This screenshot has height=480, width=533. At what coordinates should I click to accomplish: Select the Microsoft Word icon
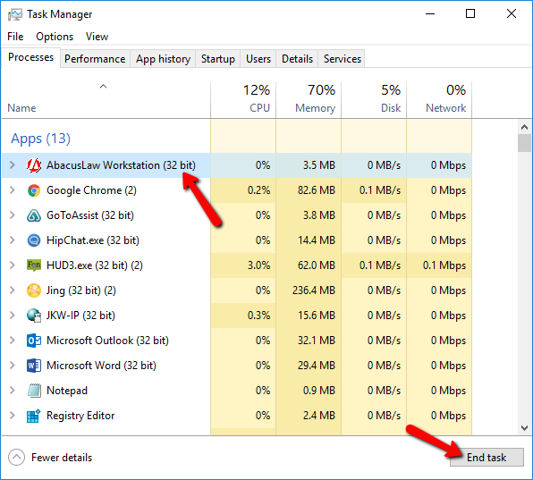(34, 366)
